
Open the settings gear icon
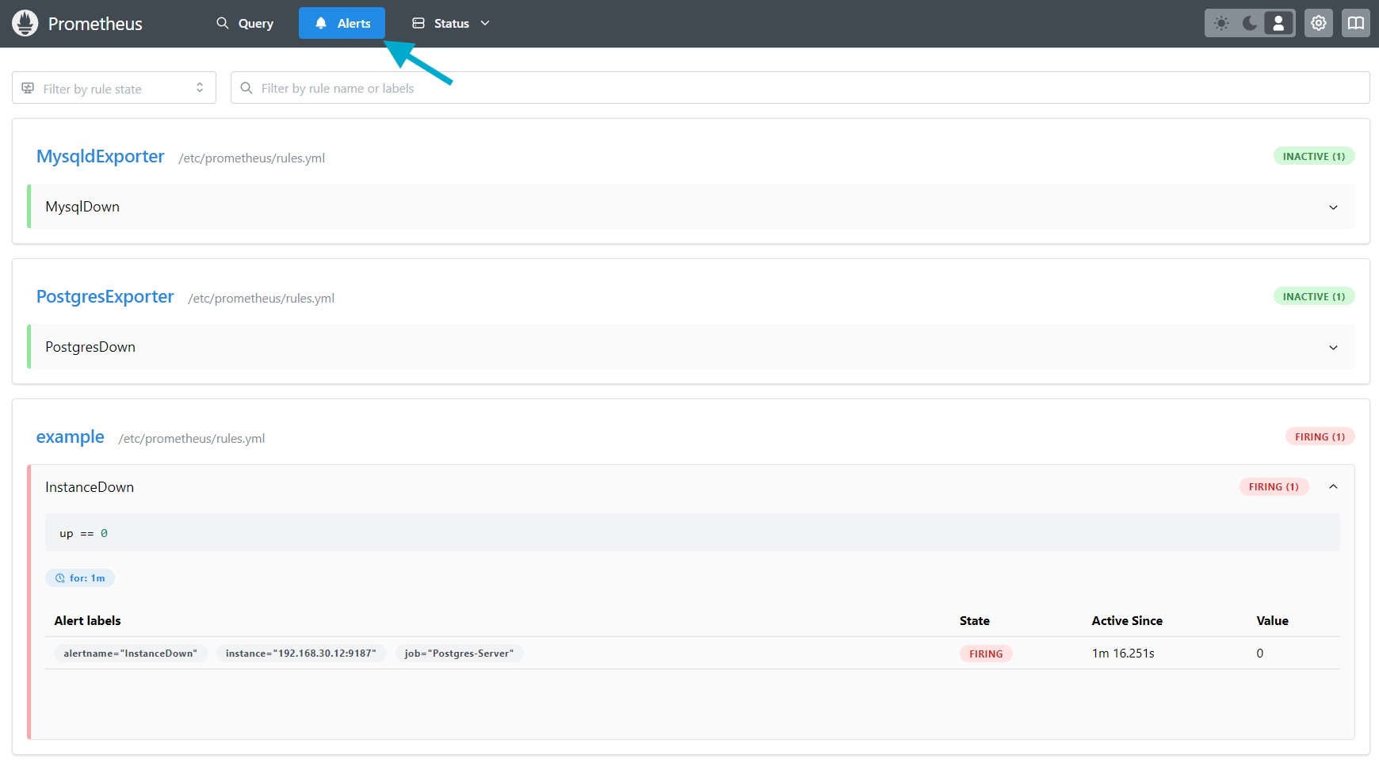click(x=1318, y=23)
